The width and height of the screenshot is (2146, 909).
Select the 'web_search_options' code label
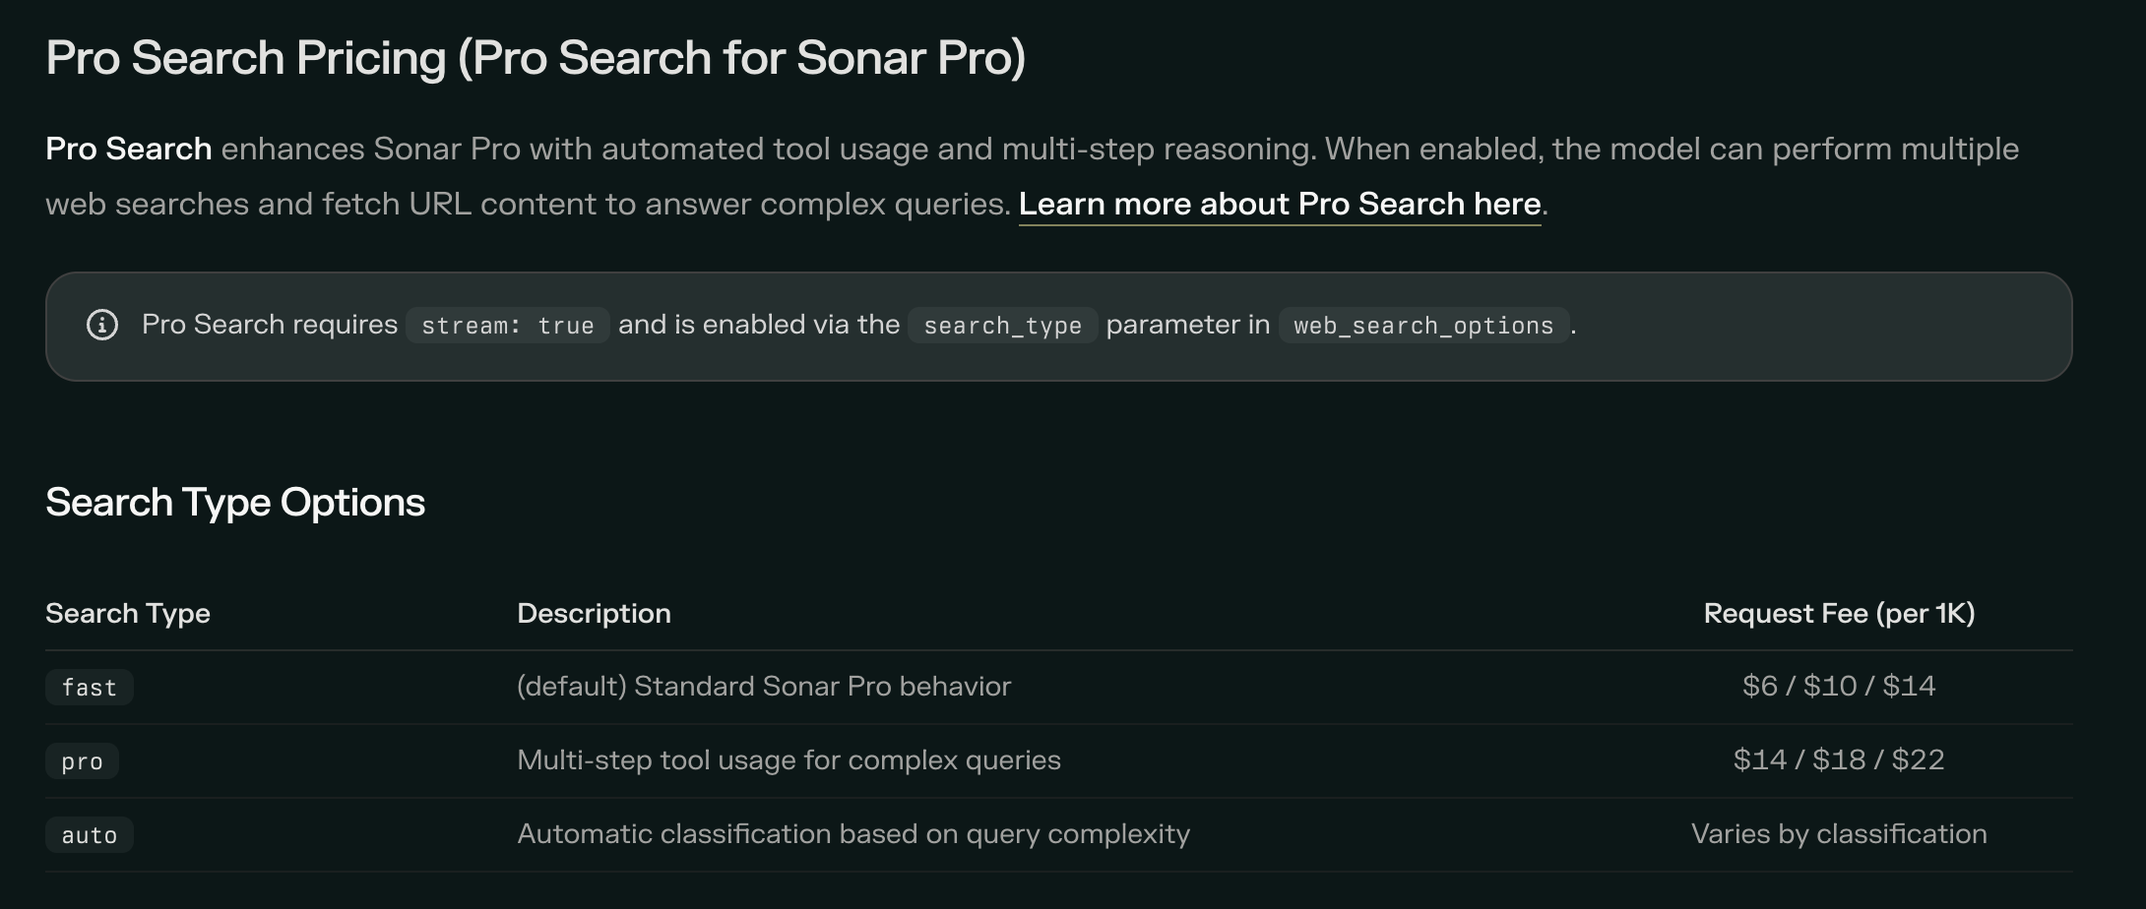coord(1422,326)
